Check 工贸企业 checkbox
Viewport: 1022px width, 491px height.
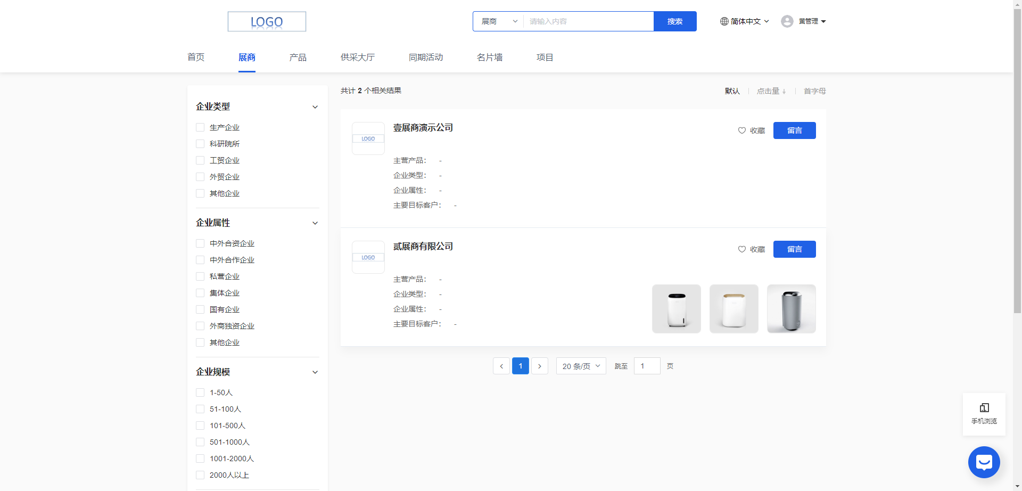pyautogui.click(x=200, y=160)
